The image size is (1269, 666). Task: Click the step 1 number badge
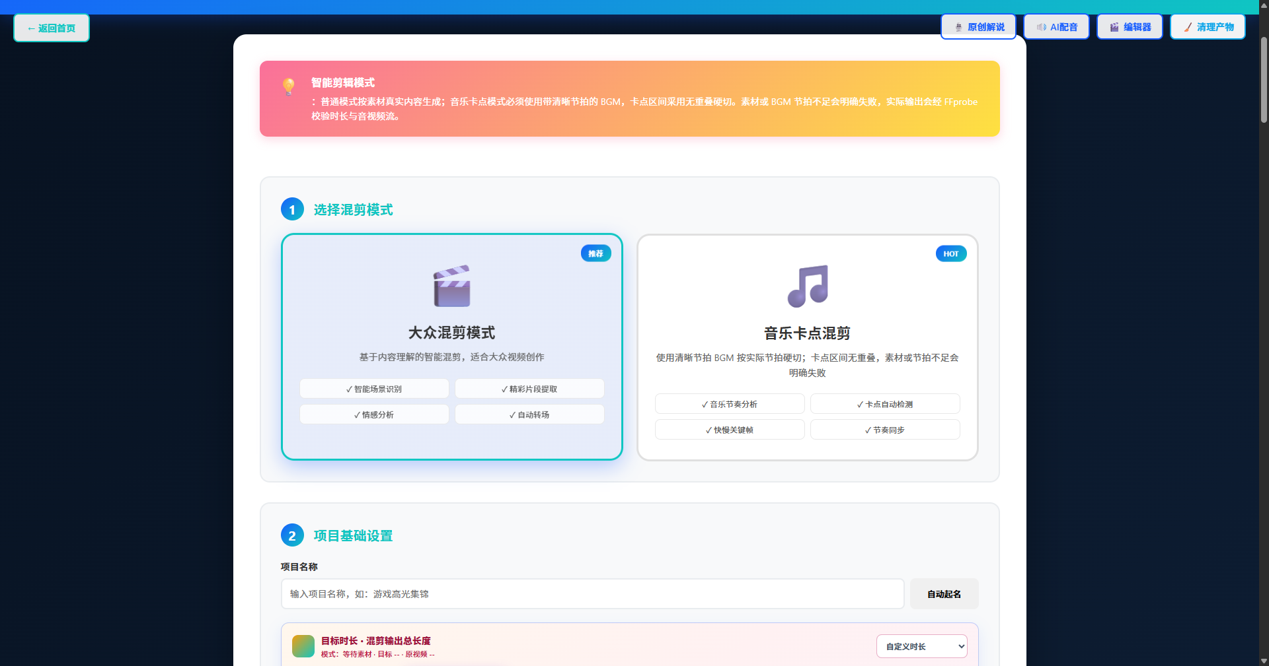(x=292, y=209)
